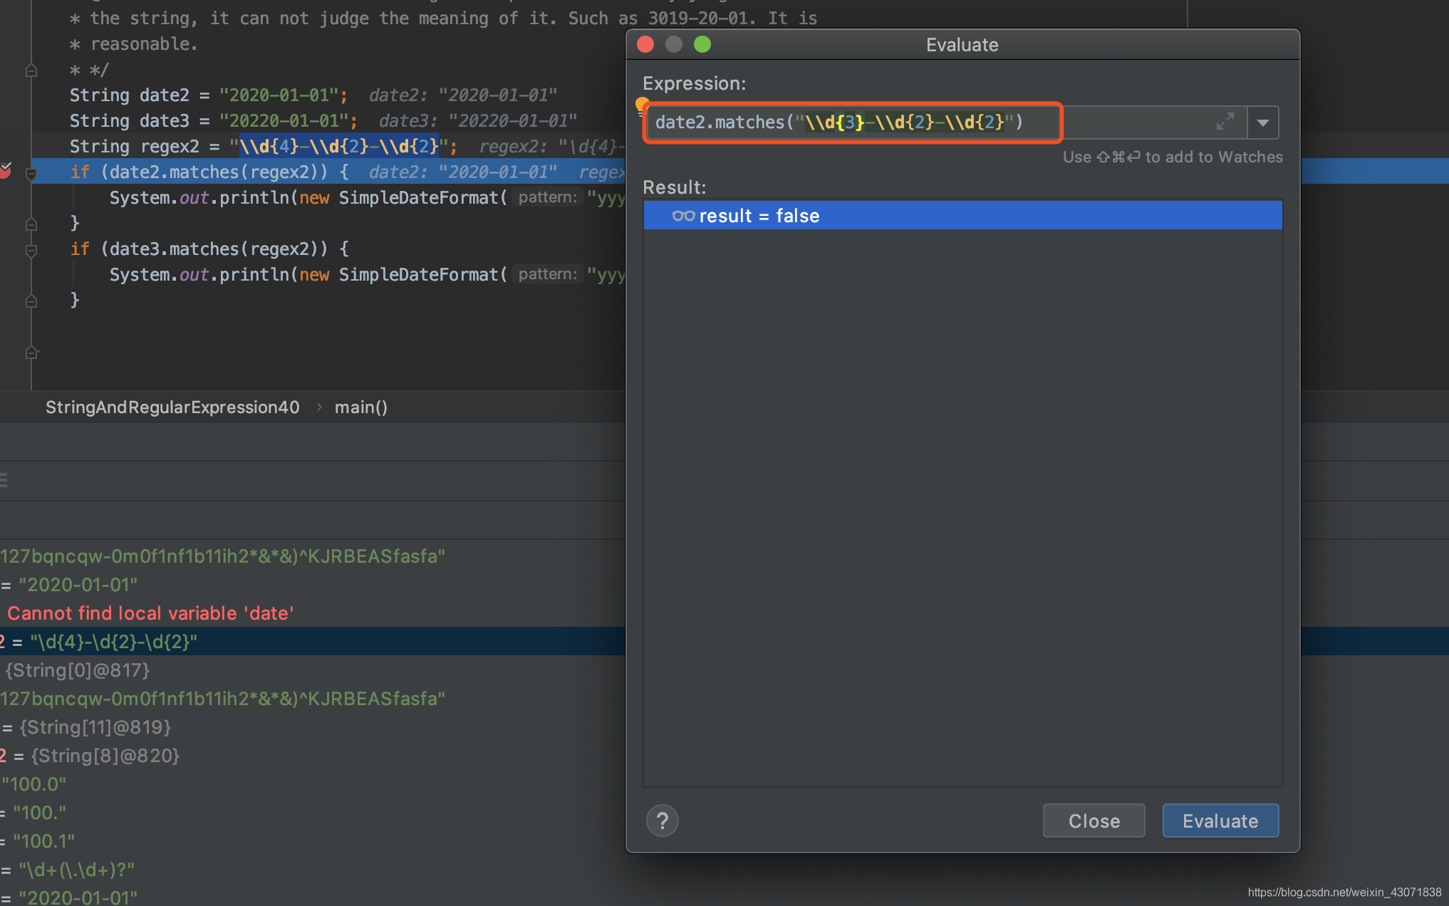Expand the expression field with the expand icon
Screen dimensions: 1449x906
tap(1225, 122)
